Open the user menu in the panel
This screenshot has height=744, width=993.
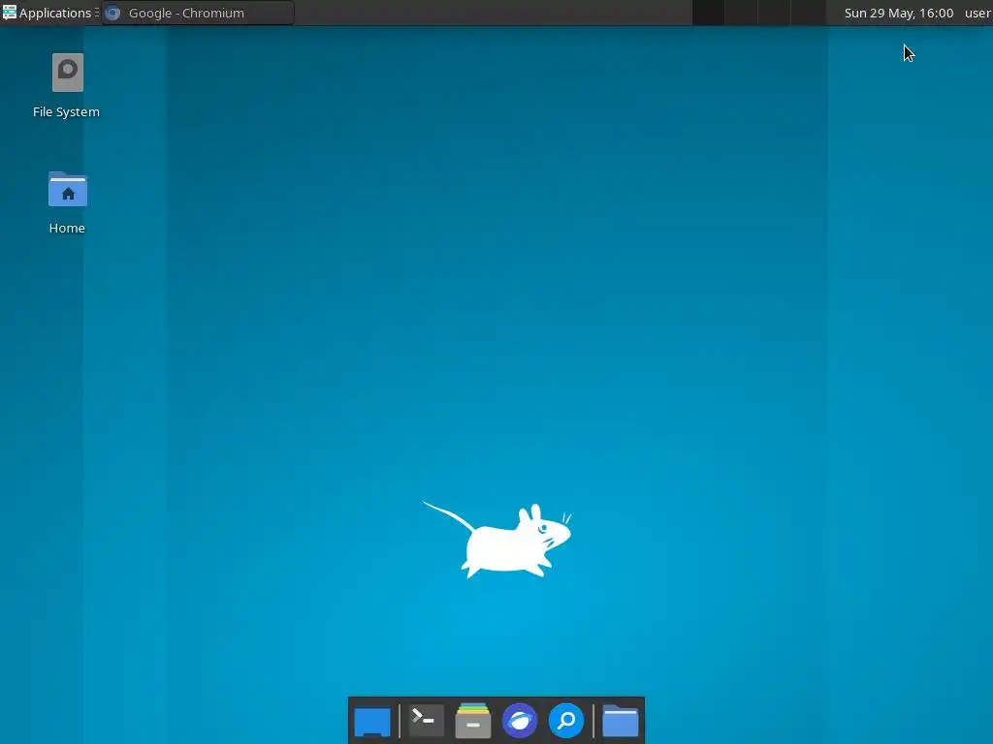tap(977, 13)
